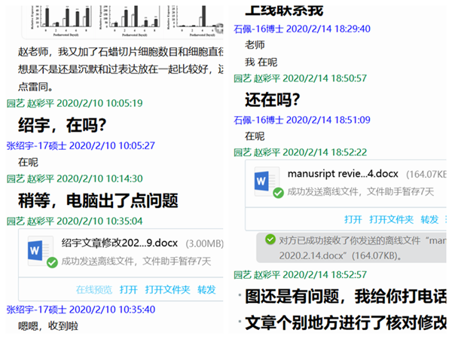This screenshot has width=452, height=339.
Task: Forward 绍宇文章修改 file with 转发
Action: [206, 289]
